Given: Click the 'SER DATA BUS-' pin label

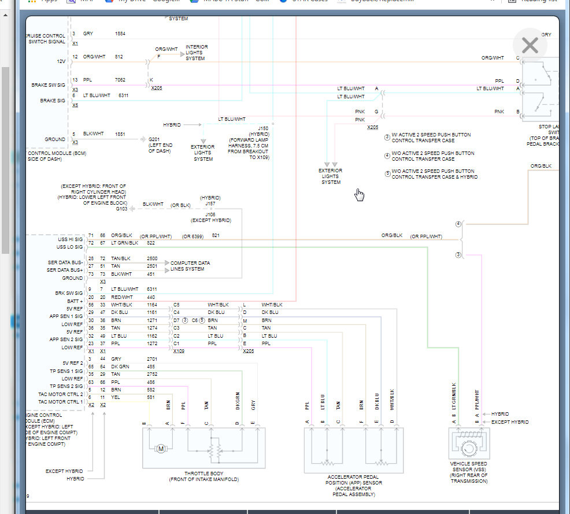Looking at the screenshot, I should click(65, 262).
